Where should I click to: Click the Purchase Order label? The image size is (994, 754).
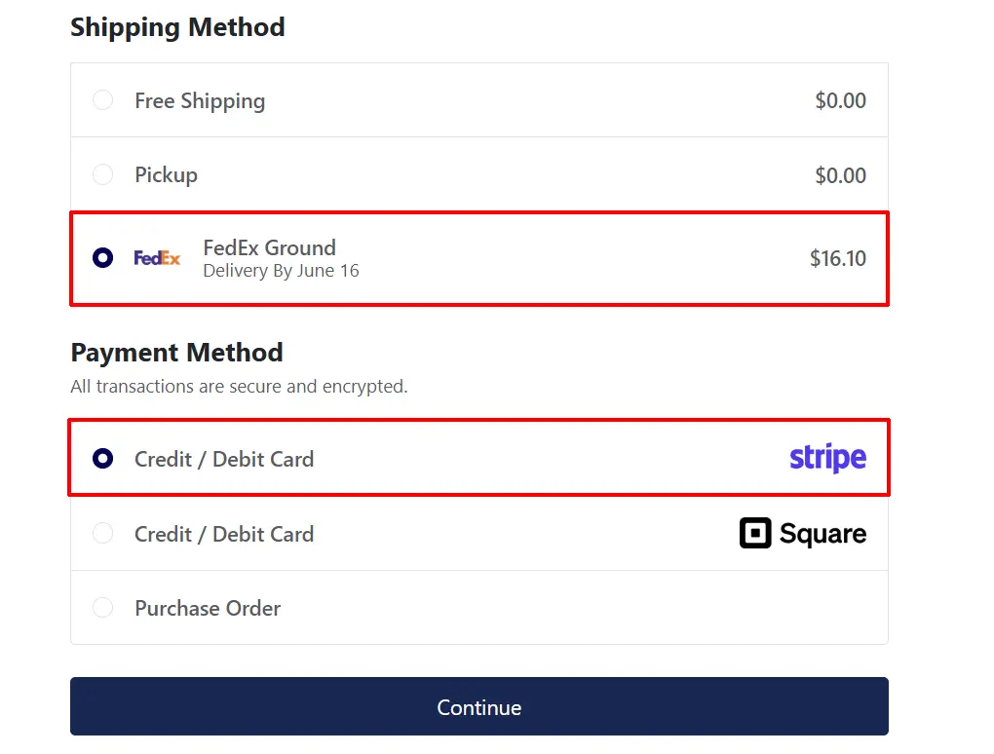[208, 608]
